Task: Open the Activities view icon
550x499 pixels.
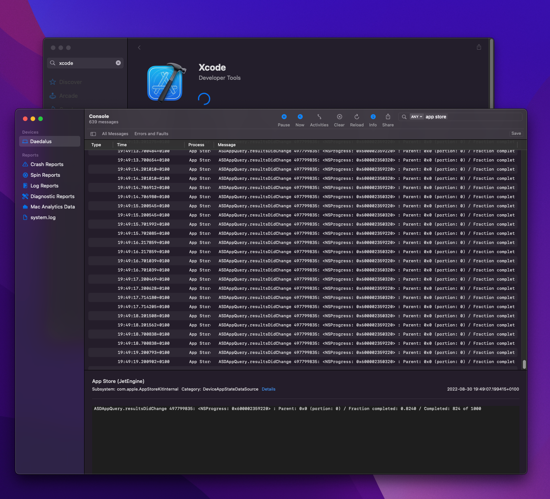Action: (x=319, y=117)
